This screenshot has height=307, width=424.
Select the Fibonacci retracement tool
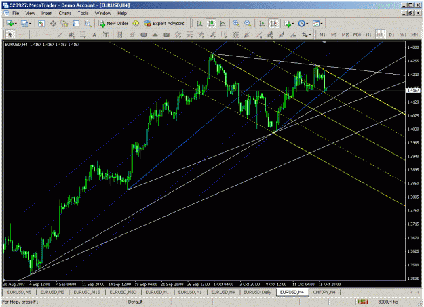tap(83, 35)
